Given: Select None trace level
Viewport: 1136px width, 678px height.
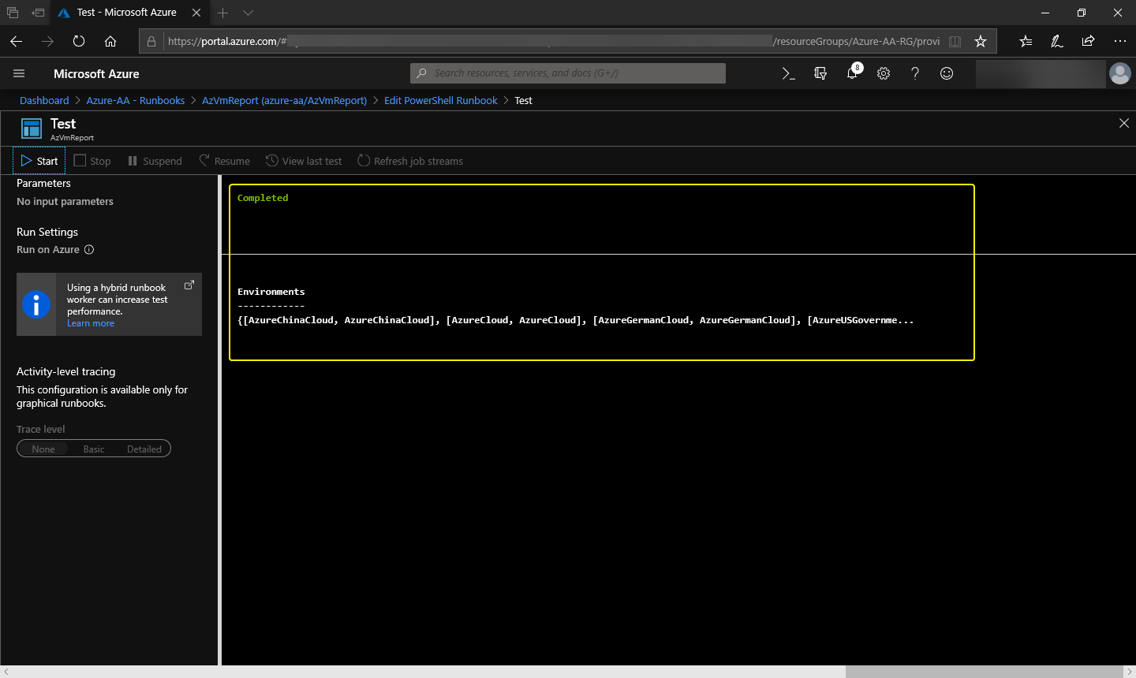Looking at the screenshot, I should coord(43,449).
